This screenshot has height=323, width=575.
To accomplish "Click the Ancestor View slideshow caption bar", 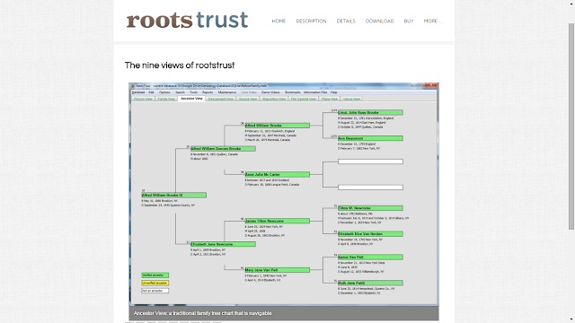I will tap(284, 313).
